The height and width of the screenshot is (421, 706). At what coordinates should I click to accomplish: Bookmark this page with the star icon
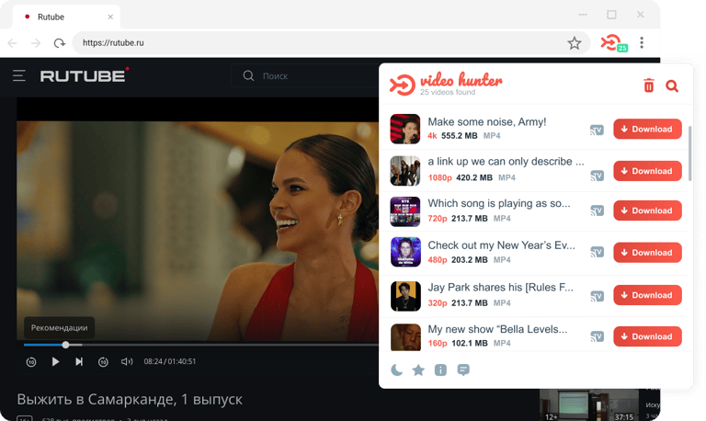click(x=574, y=43)
